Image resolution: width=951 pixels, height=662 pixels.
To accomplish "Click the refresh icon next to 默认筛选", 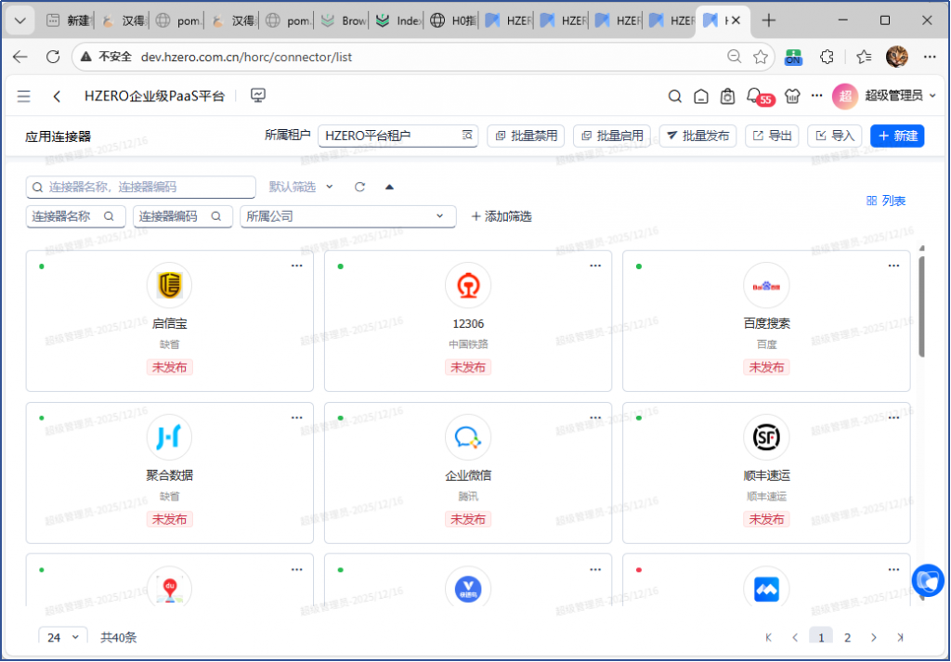I will coord(359,187).
